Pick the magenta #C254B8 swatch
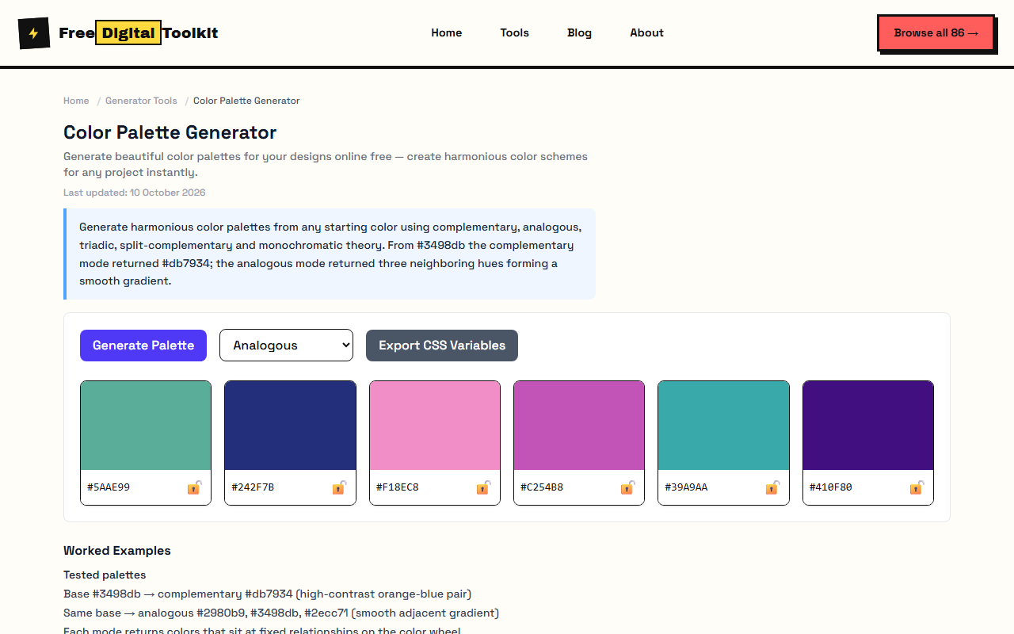1014x634 pixels. [x=579, y=426]
